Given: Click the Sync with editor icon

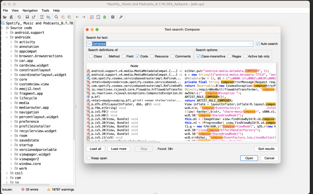Looking at the screenshot, I should pos(42,17).
